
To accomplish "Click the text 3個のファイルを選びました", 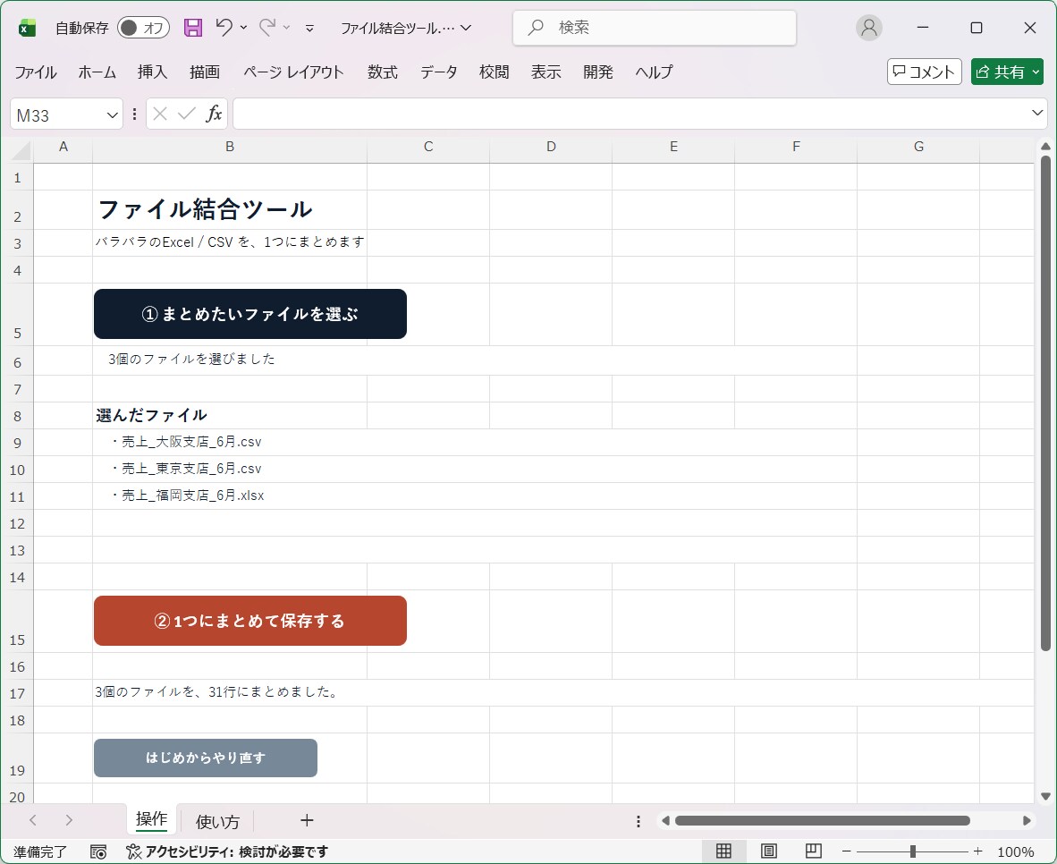I will coord(192,359).
